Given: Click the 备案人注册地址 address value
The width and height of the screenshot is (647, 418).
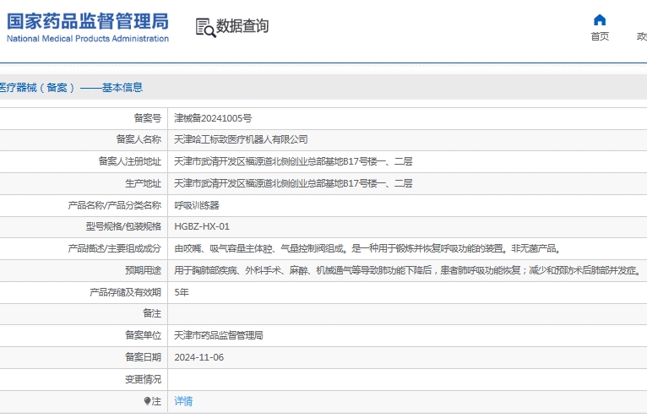Looking at the screenshot, I should click(x=293, y=161).
